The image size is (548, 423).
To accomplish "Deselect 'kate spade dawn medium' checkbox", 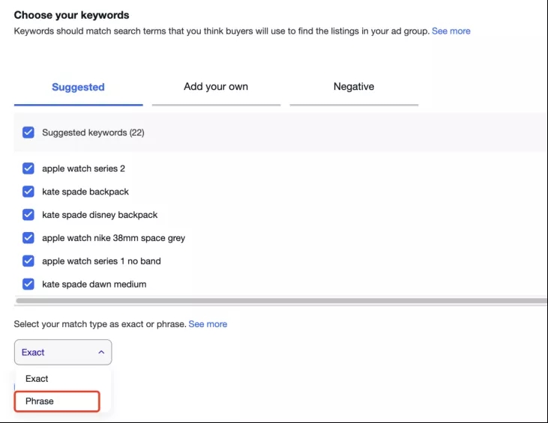I will (28, 284).
